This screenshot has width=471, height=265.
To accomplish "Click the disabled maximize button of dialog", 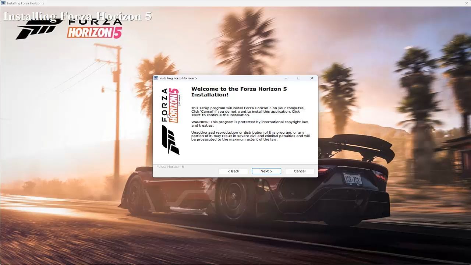I will point(299,78).
